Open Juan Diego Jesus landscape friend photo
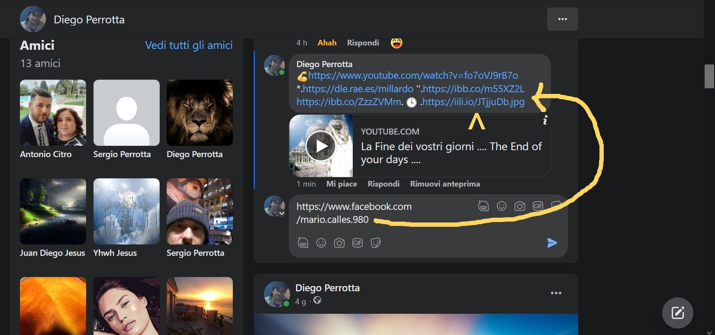 [53, 211]
